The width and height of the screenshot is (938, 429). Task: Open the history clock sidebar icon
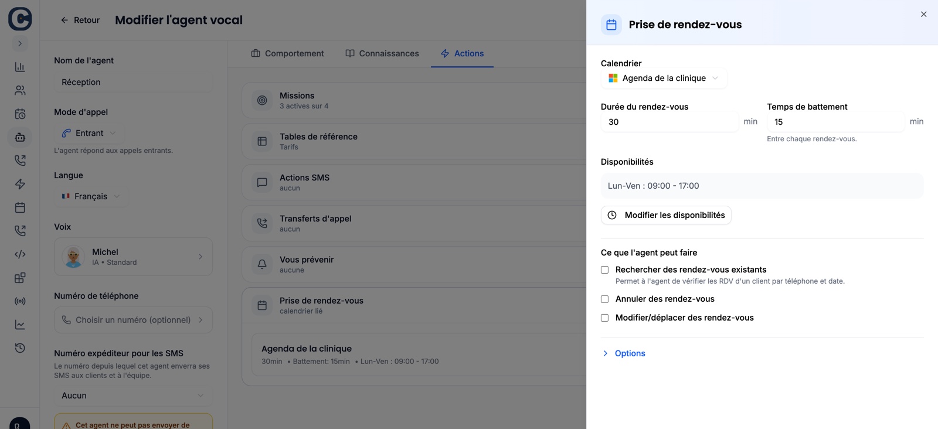(20, 348)
